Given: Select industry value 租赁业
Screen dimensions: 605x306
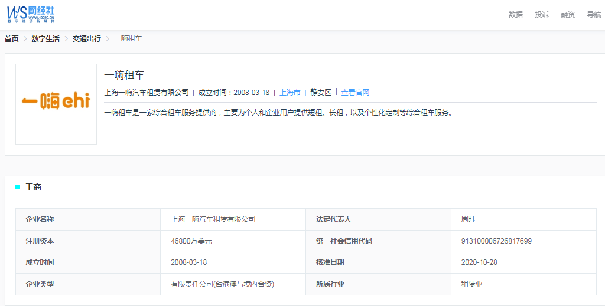Looking at the screenshot, I should pyautogui.click(x=472, y=284).
